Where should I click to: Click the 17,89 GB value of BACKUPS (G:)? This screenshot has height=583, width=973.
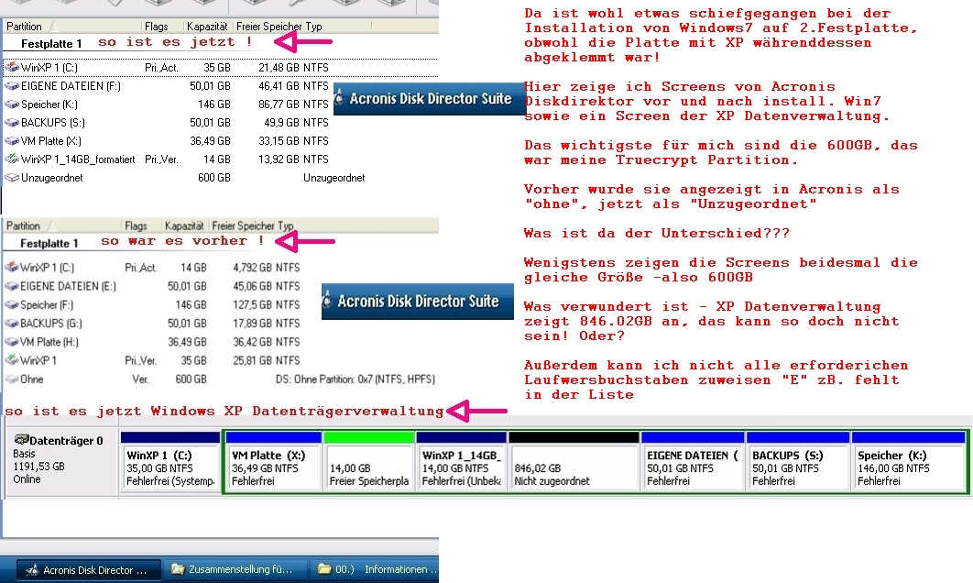253,323
